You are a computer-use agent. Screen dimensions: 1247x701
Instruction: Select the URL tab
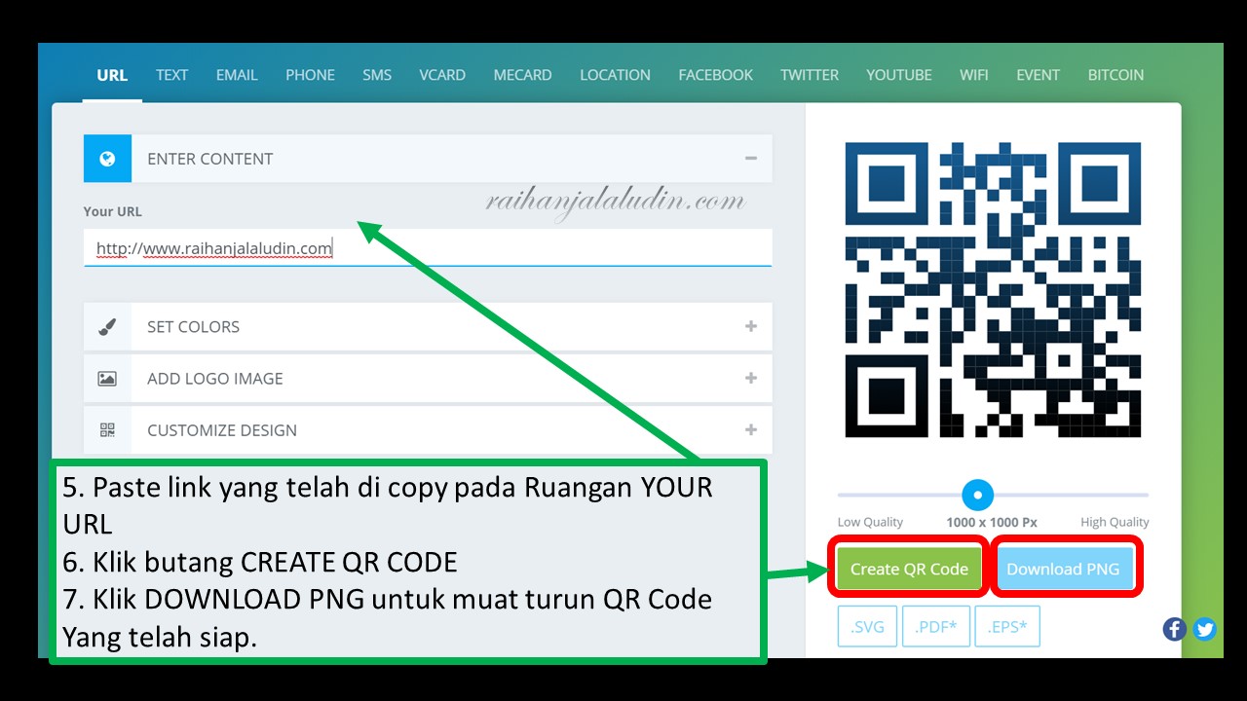click(x=112, y=75)
